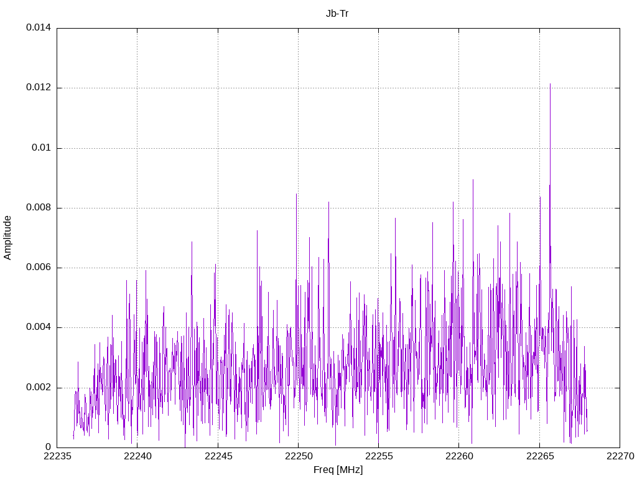Click the plot title 'Jb-Tr'

[337, 14]
